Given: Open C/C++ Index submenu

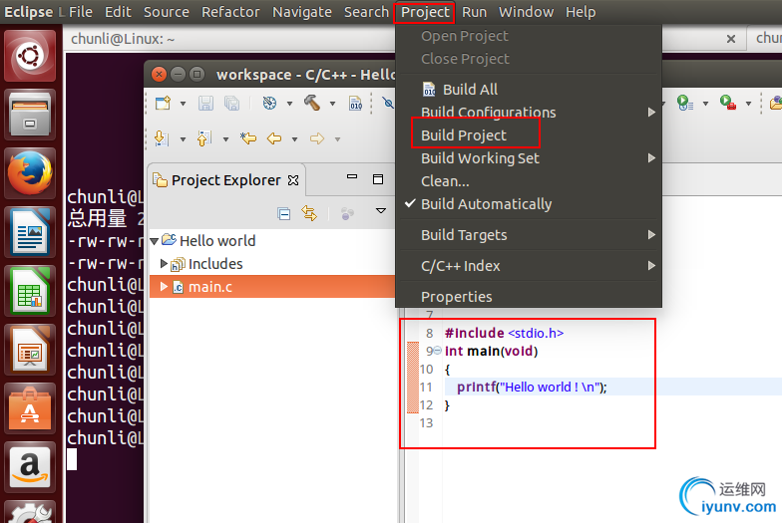Looking at the screenshot, I should coord(529,266).
